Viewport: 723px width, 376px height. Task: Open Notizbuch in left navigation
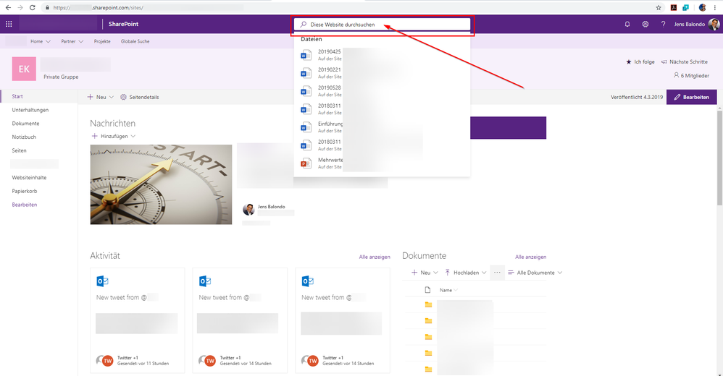click(24, 137)
